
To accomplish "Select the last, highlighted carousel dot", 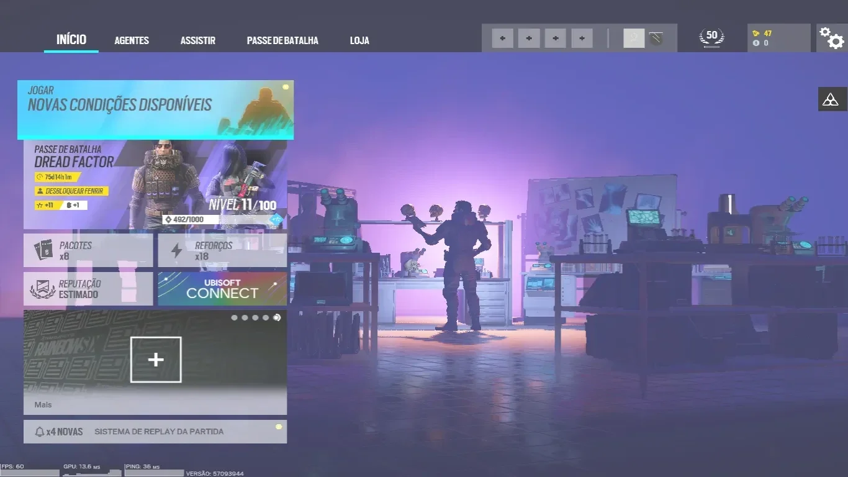I will (276, 317).
